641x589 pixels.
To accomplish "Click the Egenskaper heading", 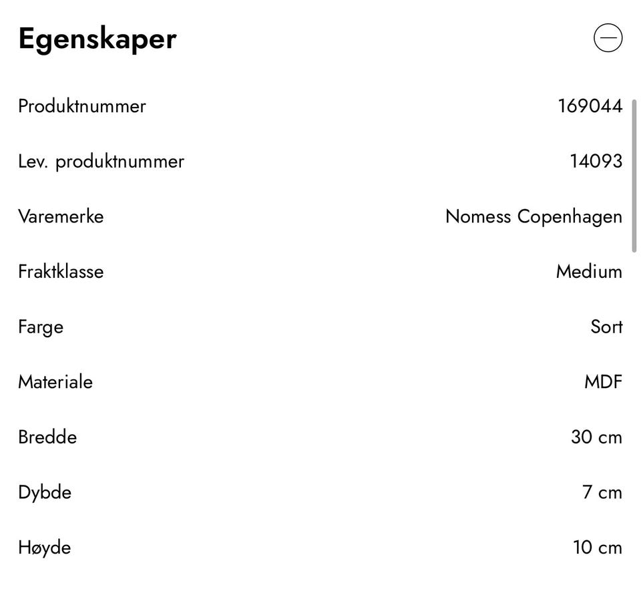I will 97,39.
